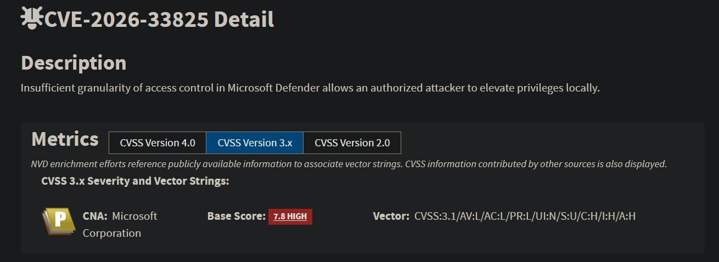Click the bug icon beside the CVE title
719x262 pixels.
[x=32, y=19]
